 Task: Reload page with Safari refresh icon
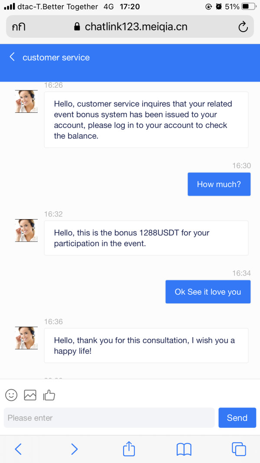[x=243, y=26]
